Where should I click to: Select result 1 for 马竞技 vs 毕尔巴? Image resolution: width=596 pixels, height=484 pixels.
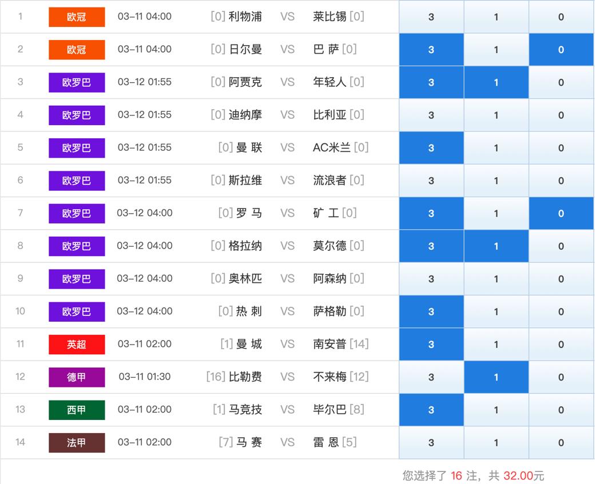pyautogui.click(x=496, y=410)
